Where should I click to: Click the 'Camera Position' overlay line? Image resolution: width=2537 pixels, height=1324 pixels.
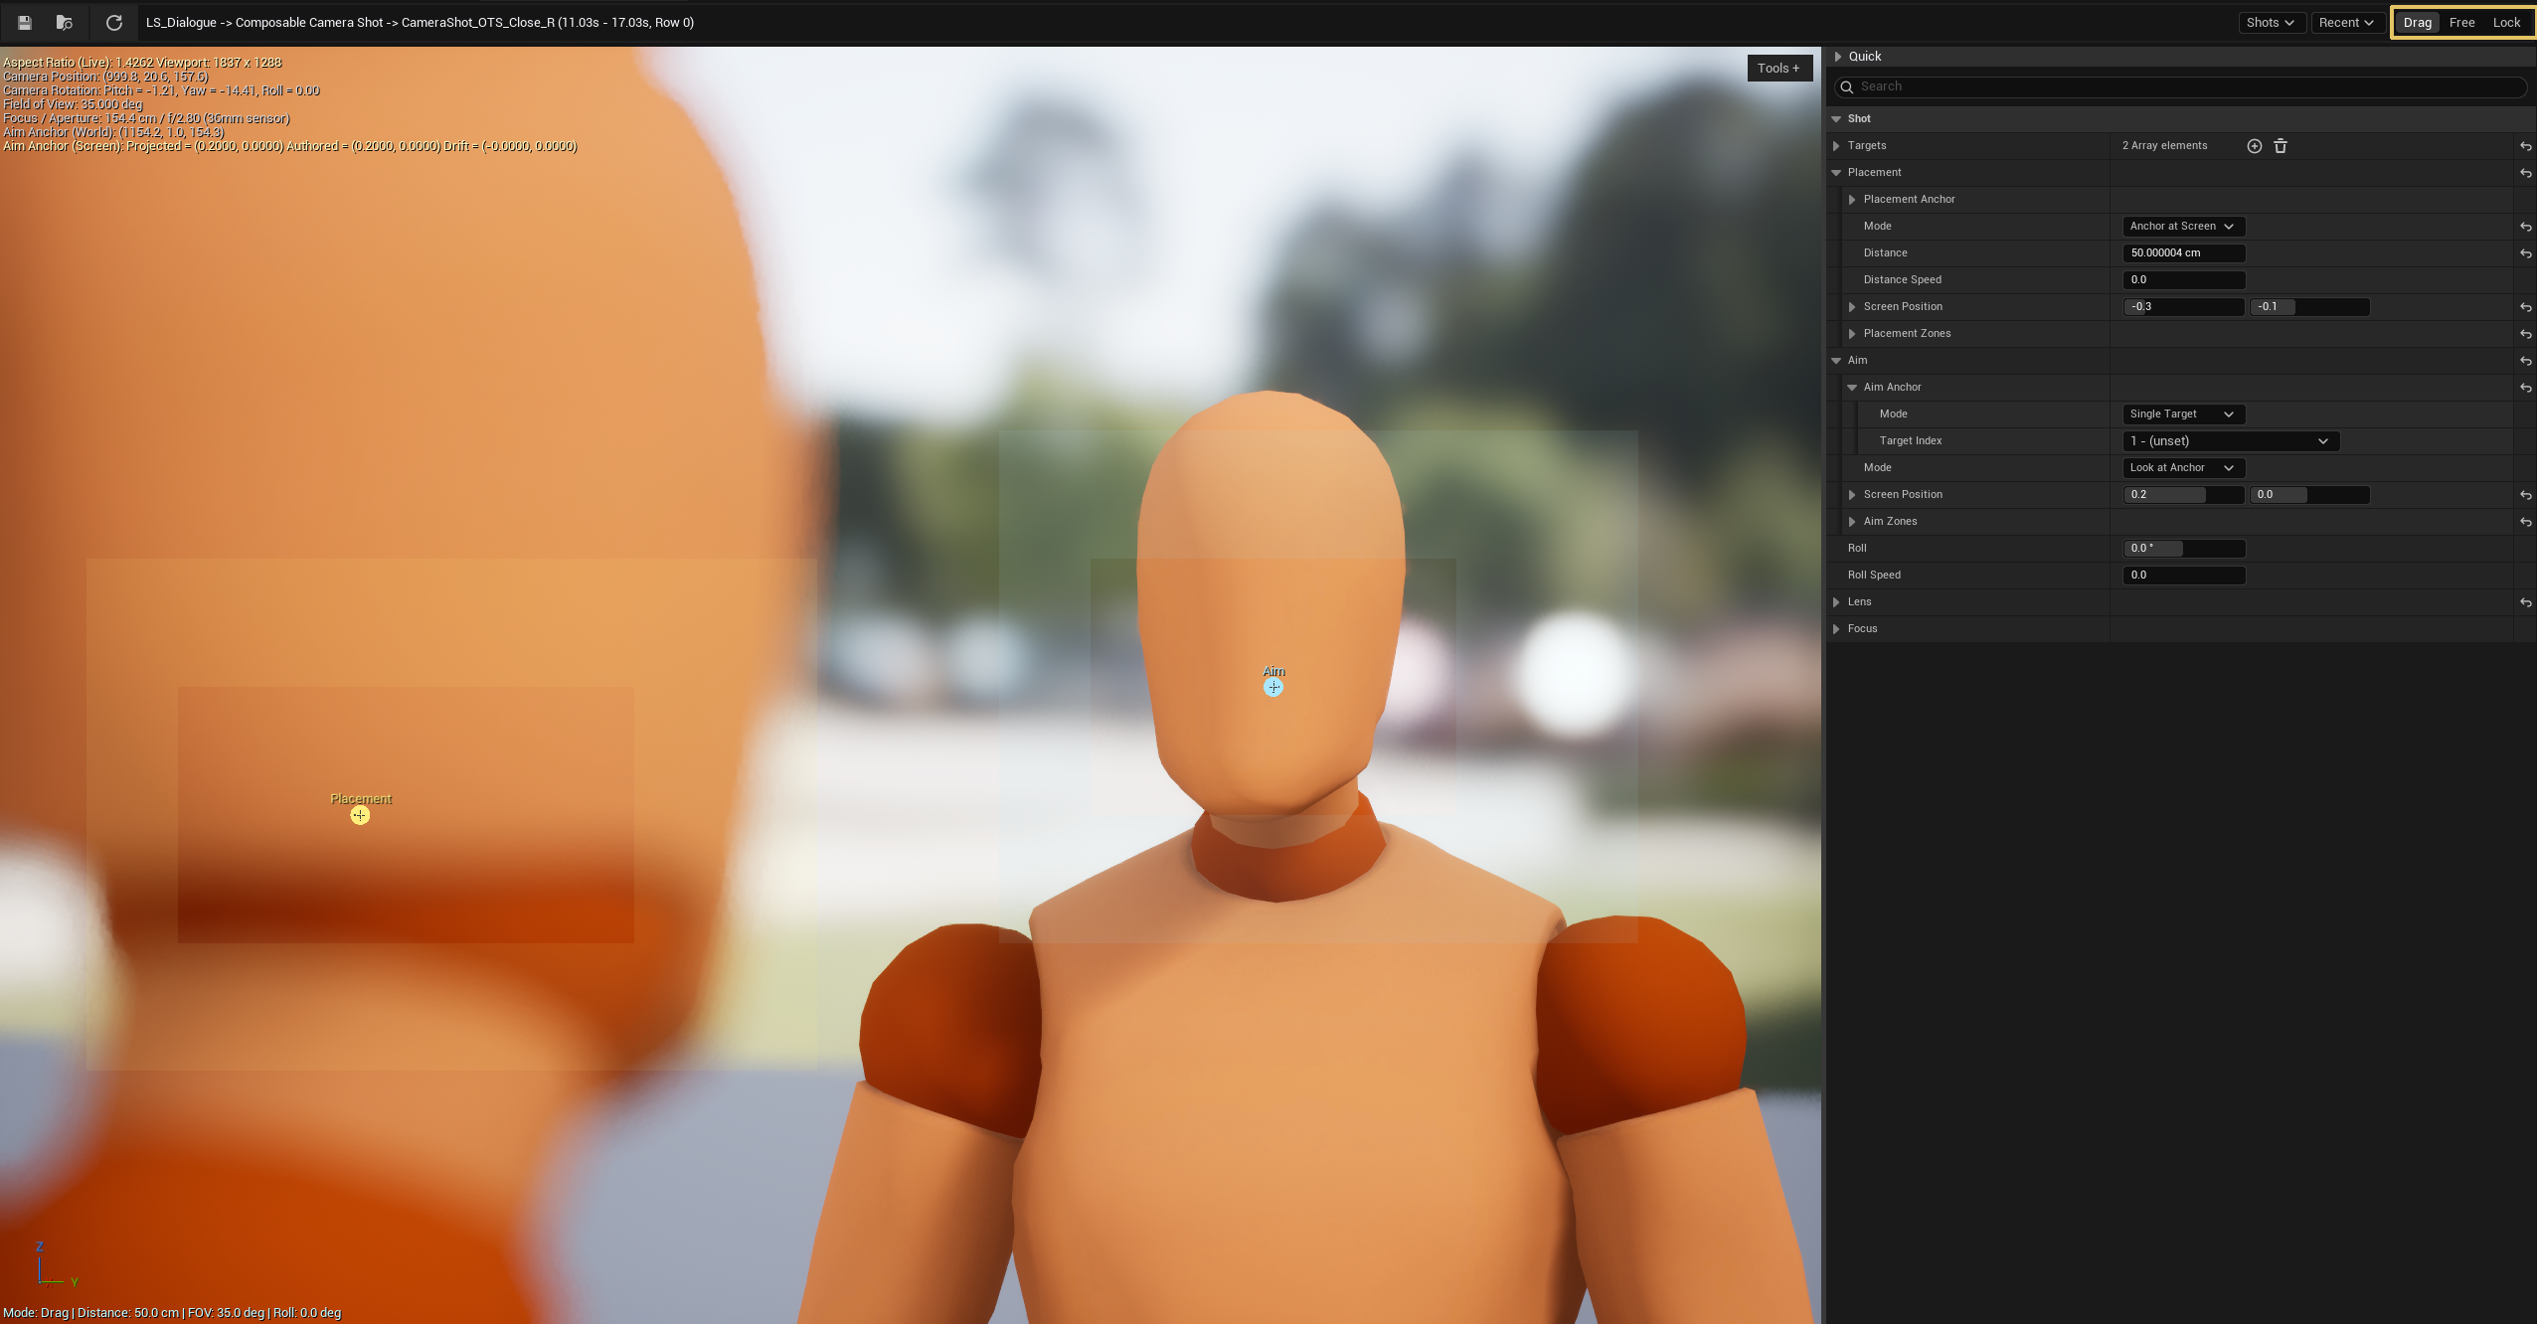[106, 77]
